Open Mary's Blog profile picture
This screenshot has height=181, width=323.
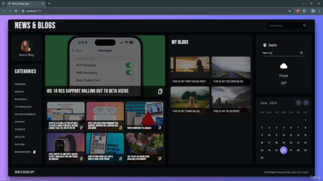click(26, 46)
